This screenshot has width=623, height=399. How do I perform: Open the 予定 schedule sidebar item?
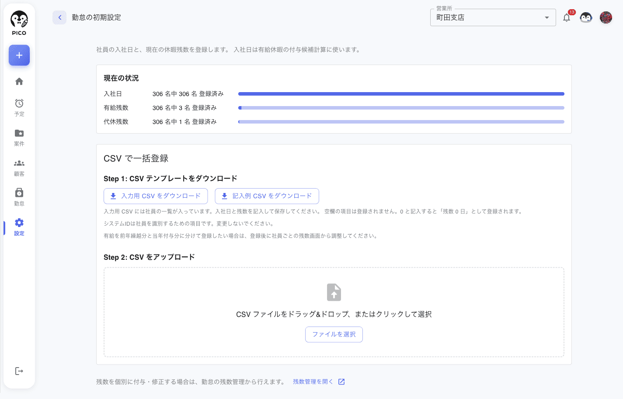click(x=19, y=107)
